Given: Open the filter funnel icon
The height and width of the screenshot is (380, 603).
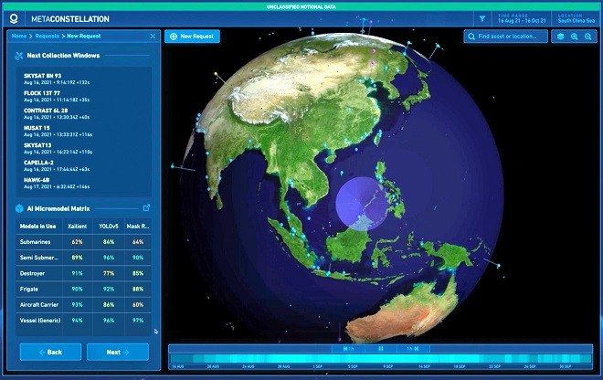Looking at the screenshot, I should click(x=482, y=19).
